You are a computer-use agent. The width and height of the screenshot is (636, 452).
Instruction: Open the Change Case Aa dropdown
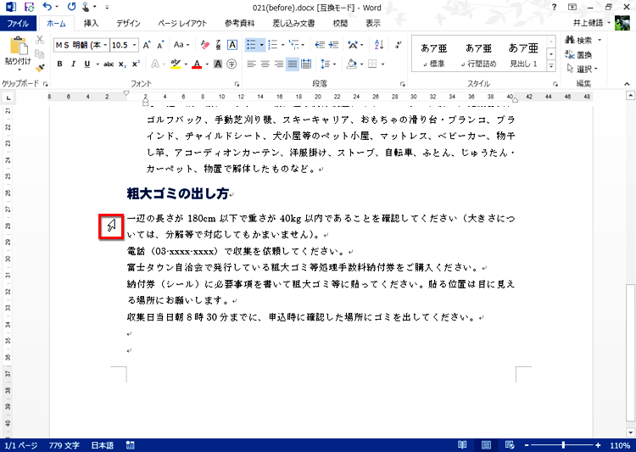coord(181,45)
